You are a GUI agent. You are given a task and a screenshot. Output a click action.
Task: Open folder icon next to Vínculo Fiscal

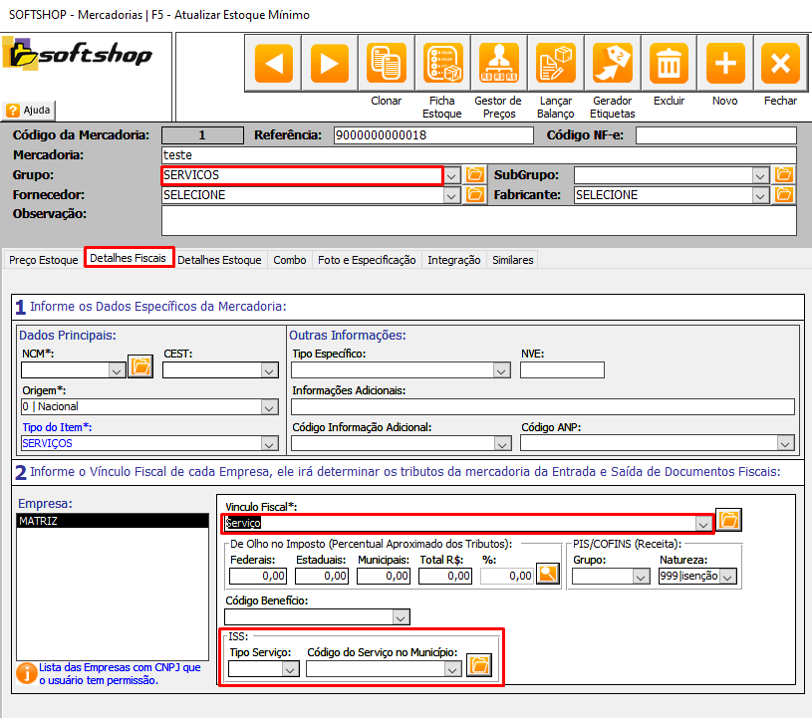[729, 520]
